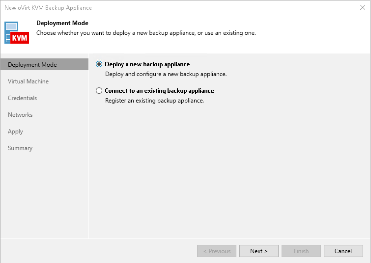
Task: Select the Deploy a new backup appliance radio circle
Action: pyautogui.click(x=99, y=64)
